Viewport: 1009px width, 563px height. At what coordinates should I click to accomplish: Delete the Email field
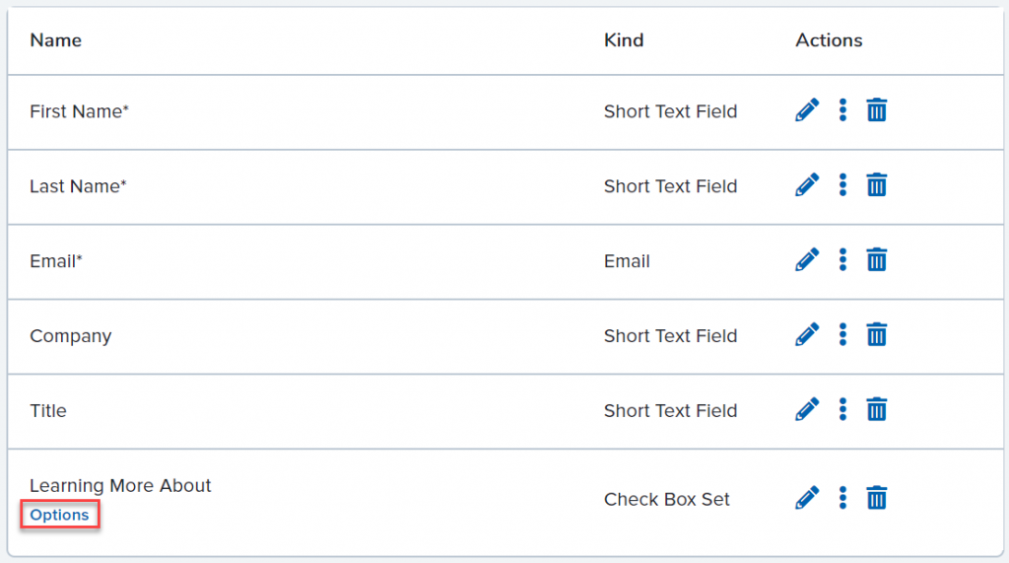(876, 260)
